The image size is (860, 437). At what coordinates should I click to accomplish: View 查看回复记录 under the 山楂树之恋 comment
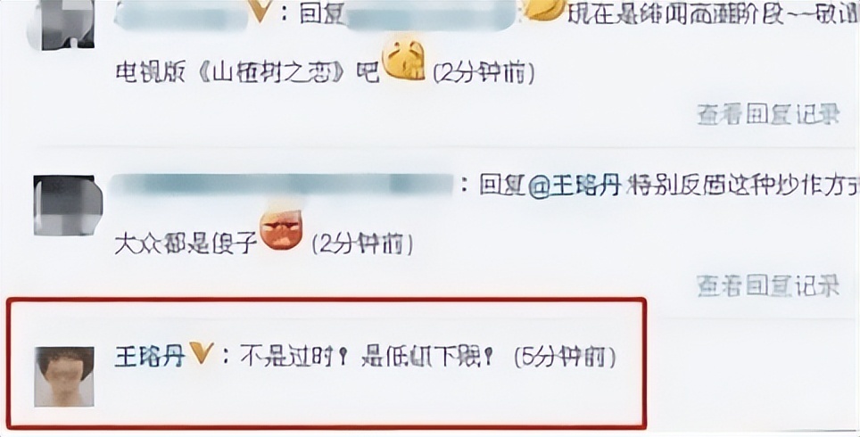pos(768,114)
